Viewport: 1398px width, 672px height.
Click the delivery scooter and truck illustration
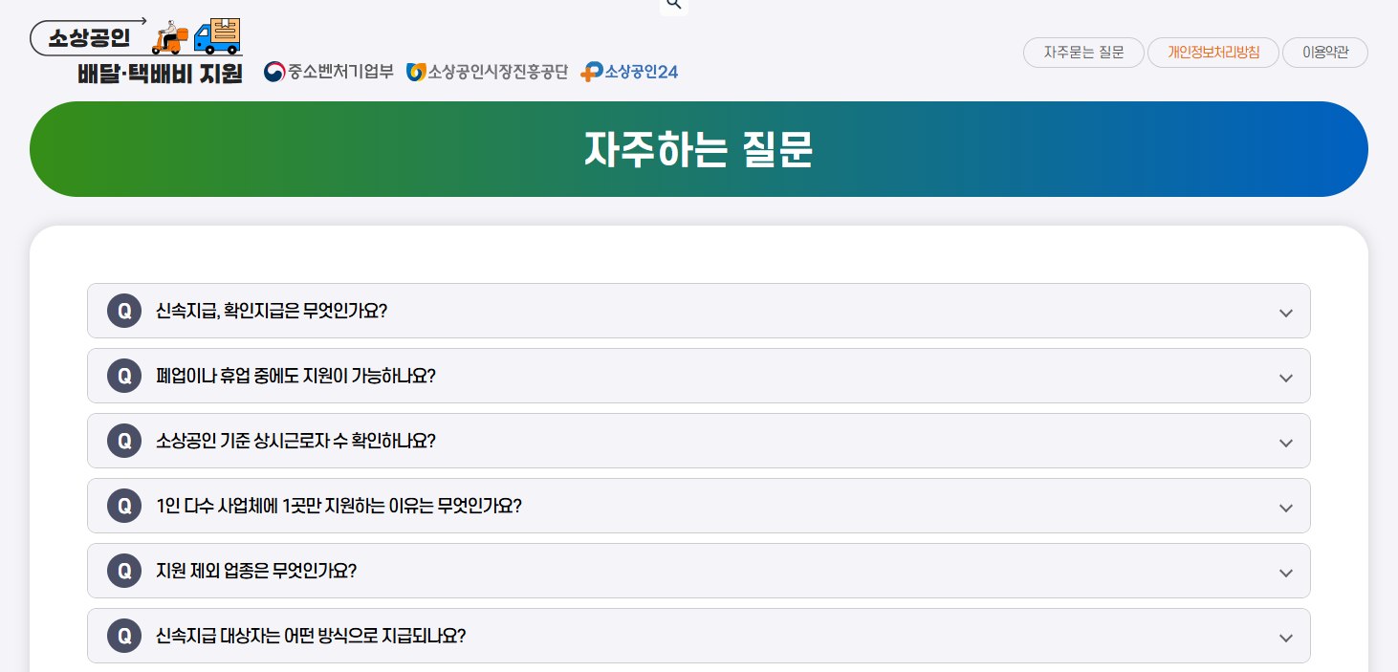point(196,36)
